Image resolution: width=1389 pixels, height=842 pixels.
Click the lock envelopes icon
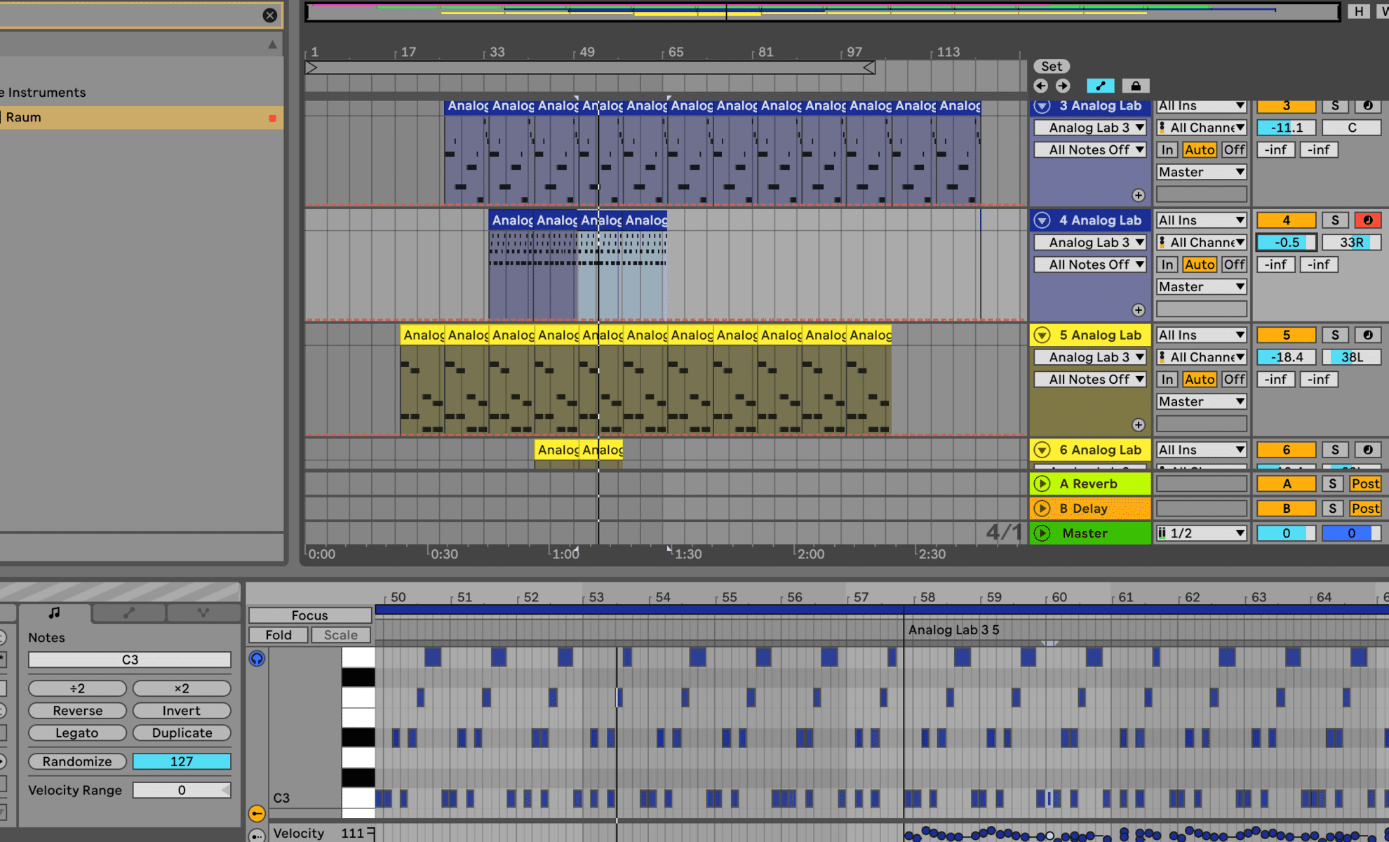[1136, 86]
